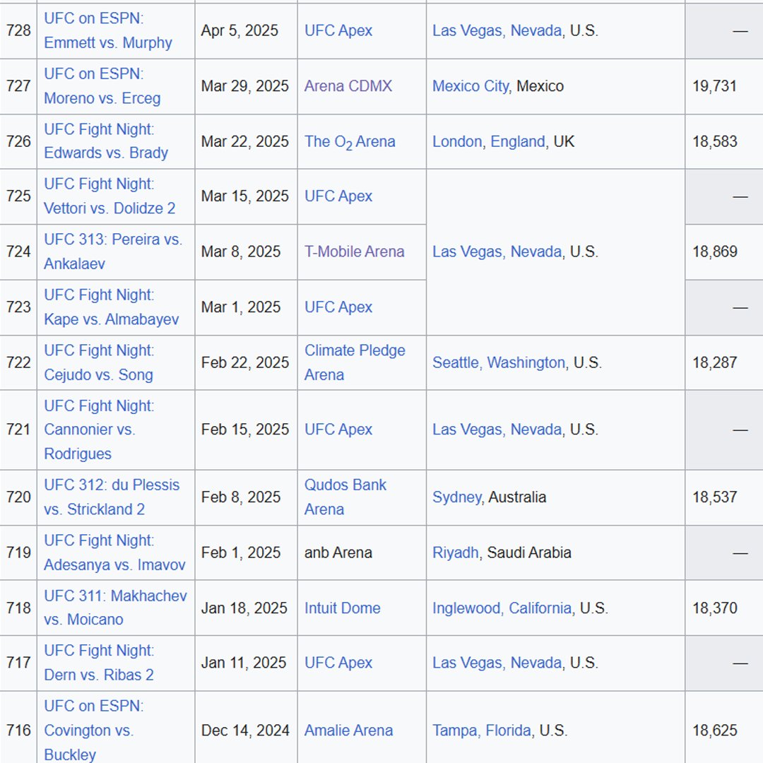
Task: Open UFC on ESPN: Covington vs. Buckley
Action: 94,730
